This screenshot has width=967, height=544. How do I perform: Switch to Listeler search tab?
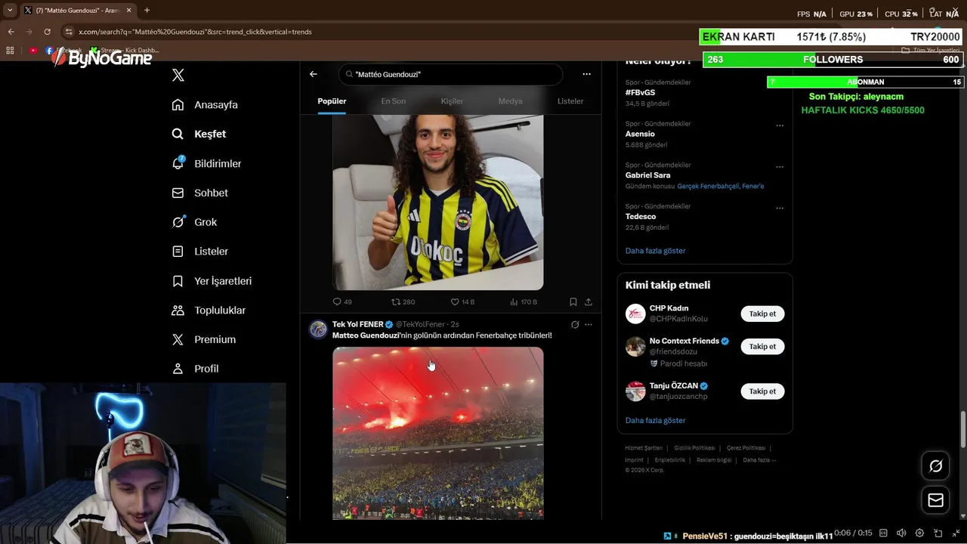point(570,101)
